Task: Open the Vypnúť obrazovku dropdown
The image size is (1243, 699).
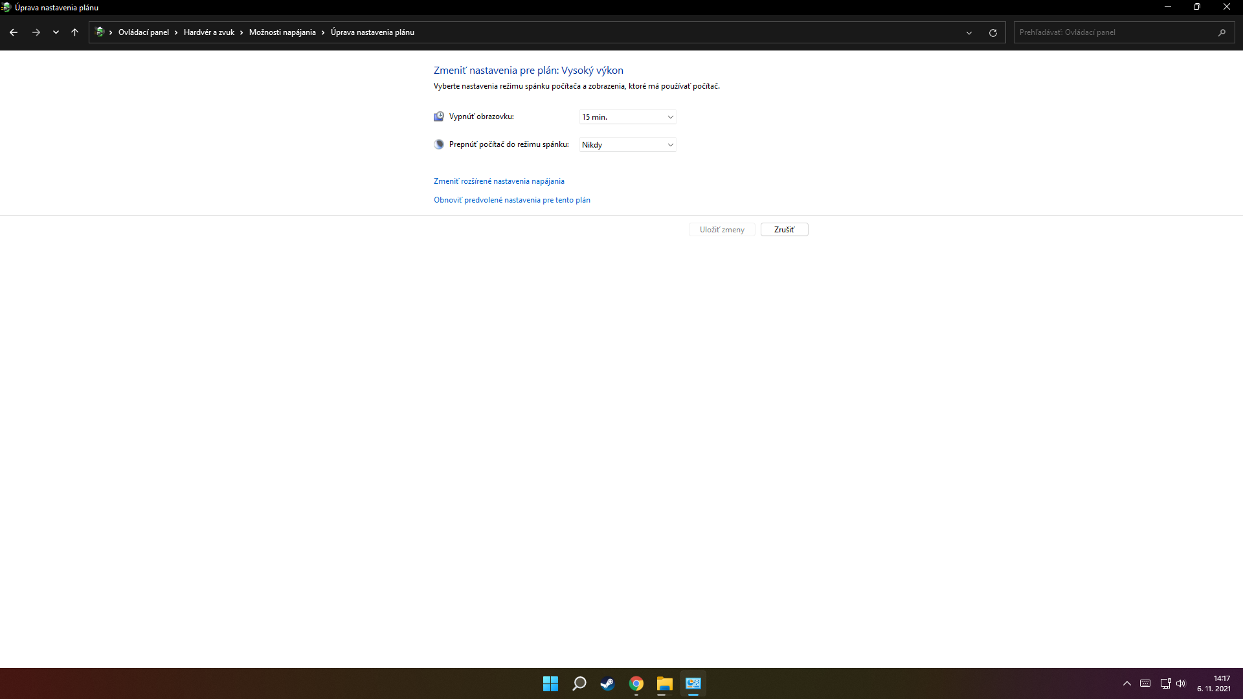Action: tap(627, 117)
